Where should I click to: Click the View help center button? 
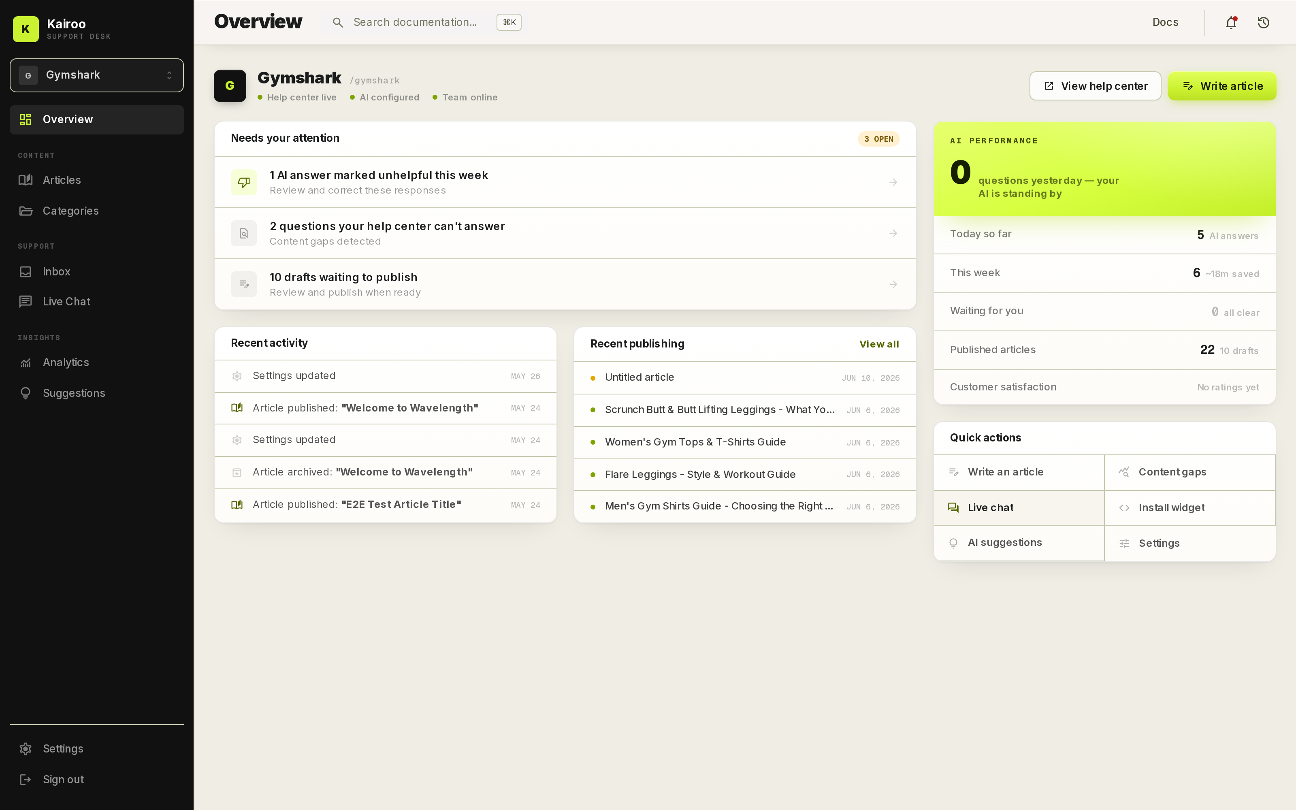(1095, 86)
